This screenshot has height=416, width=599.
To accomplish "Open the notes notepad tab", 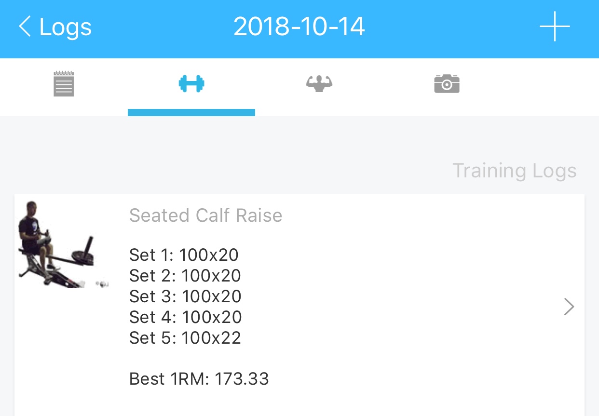I will (64, 84).
